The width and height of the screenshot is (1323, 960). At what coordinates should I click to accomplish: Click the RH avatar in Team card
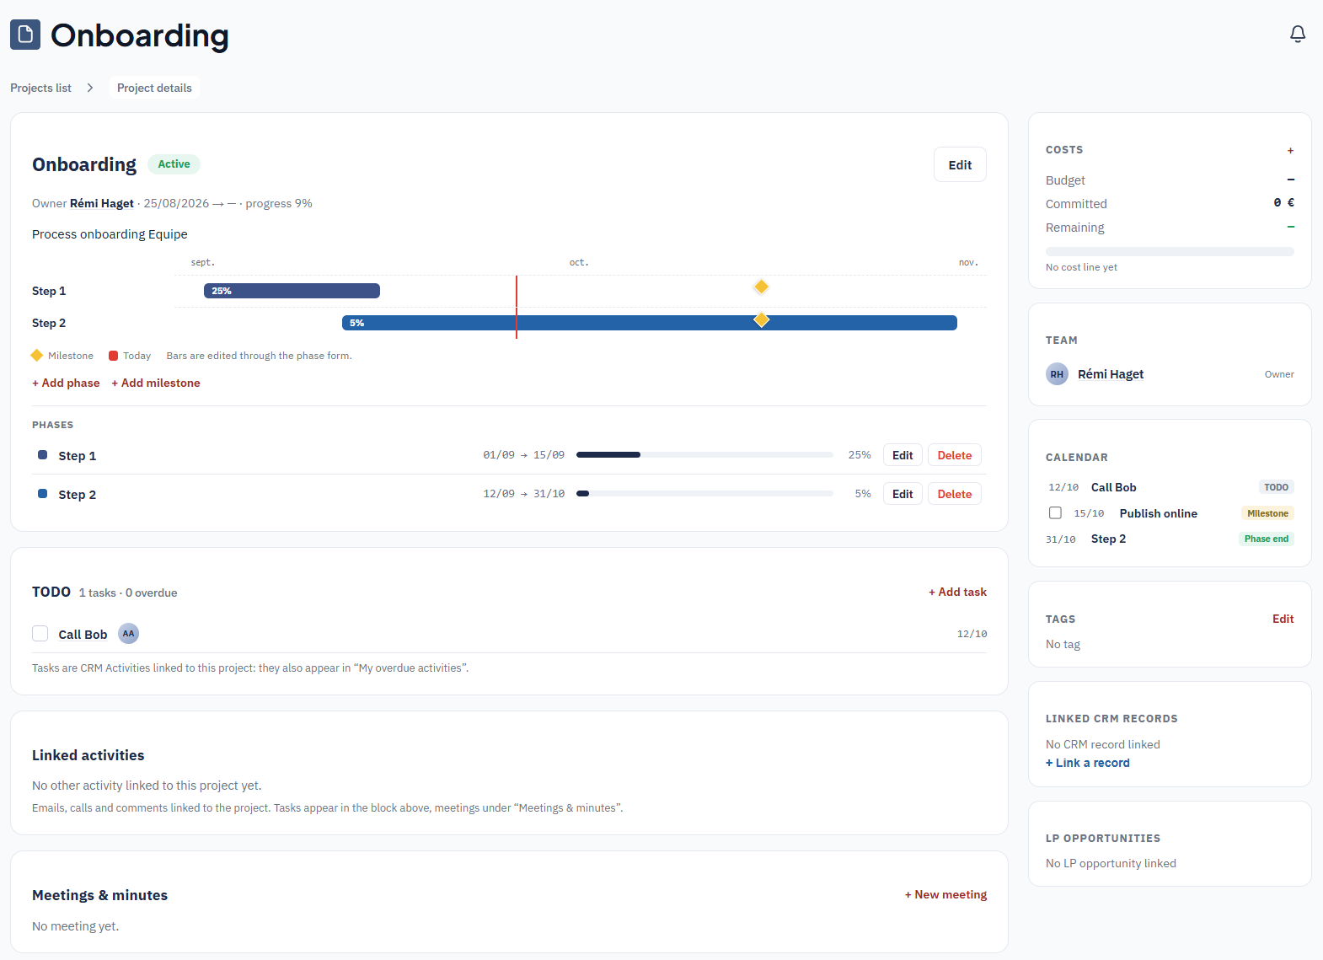pyautogui.click(x=1057, y=374)
